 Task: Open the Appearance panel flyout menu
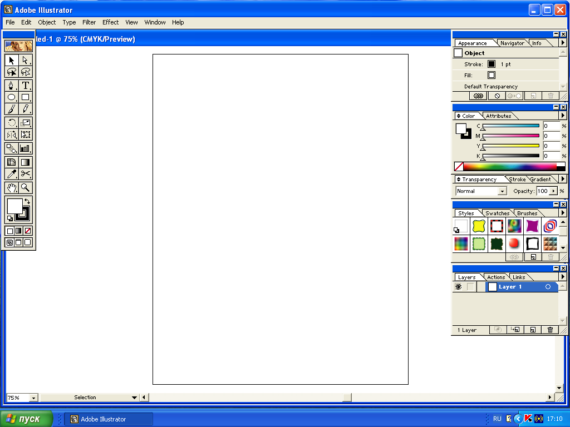563,42
